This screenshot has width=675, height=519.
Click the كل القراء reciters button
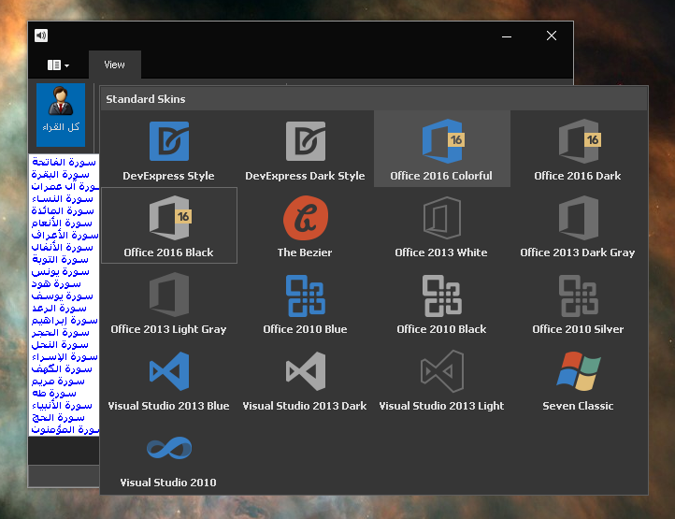(x=61, y=114)
